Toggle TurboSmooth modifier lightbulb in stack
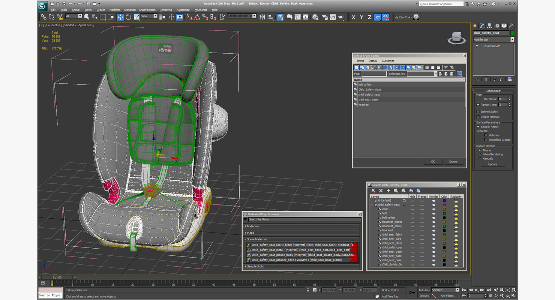This screenshot has width=555, height=300. tap(477, 46)
